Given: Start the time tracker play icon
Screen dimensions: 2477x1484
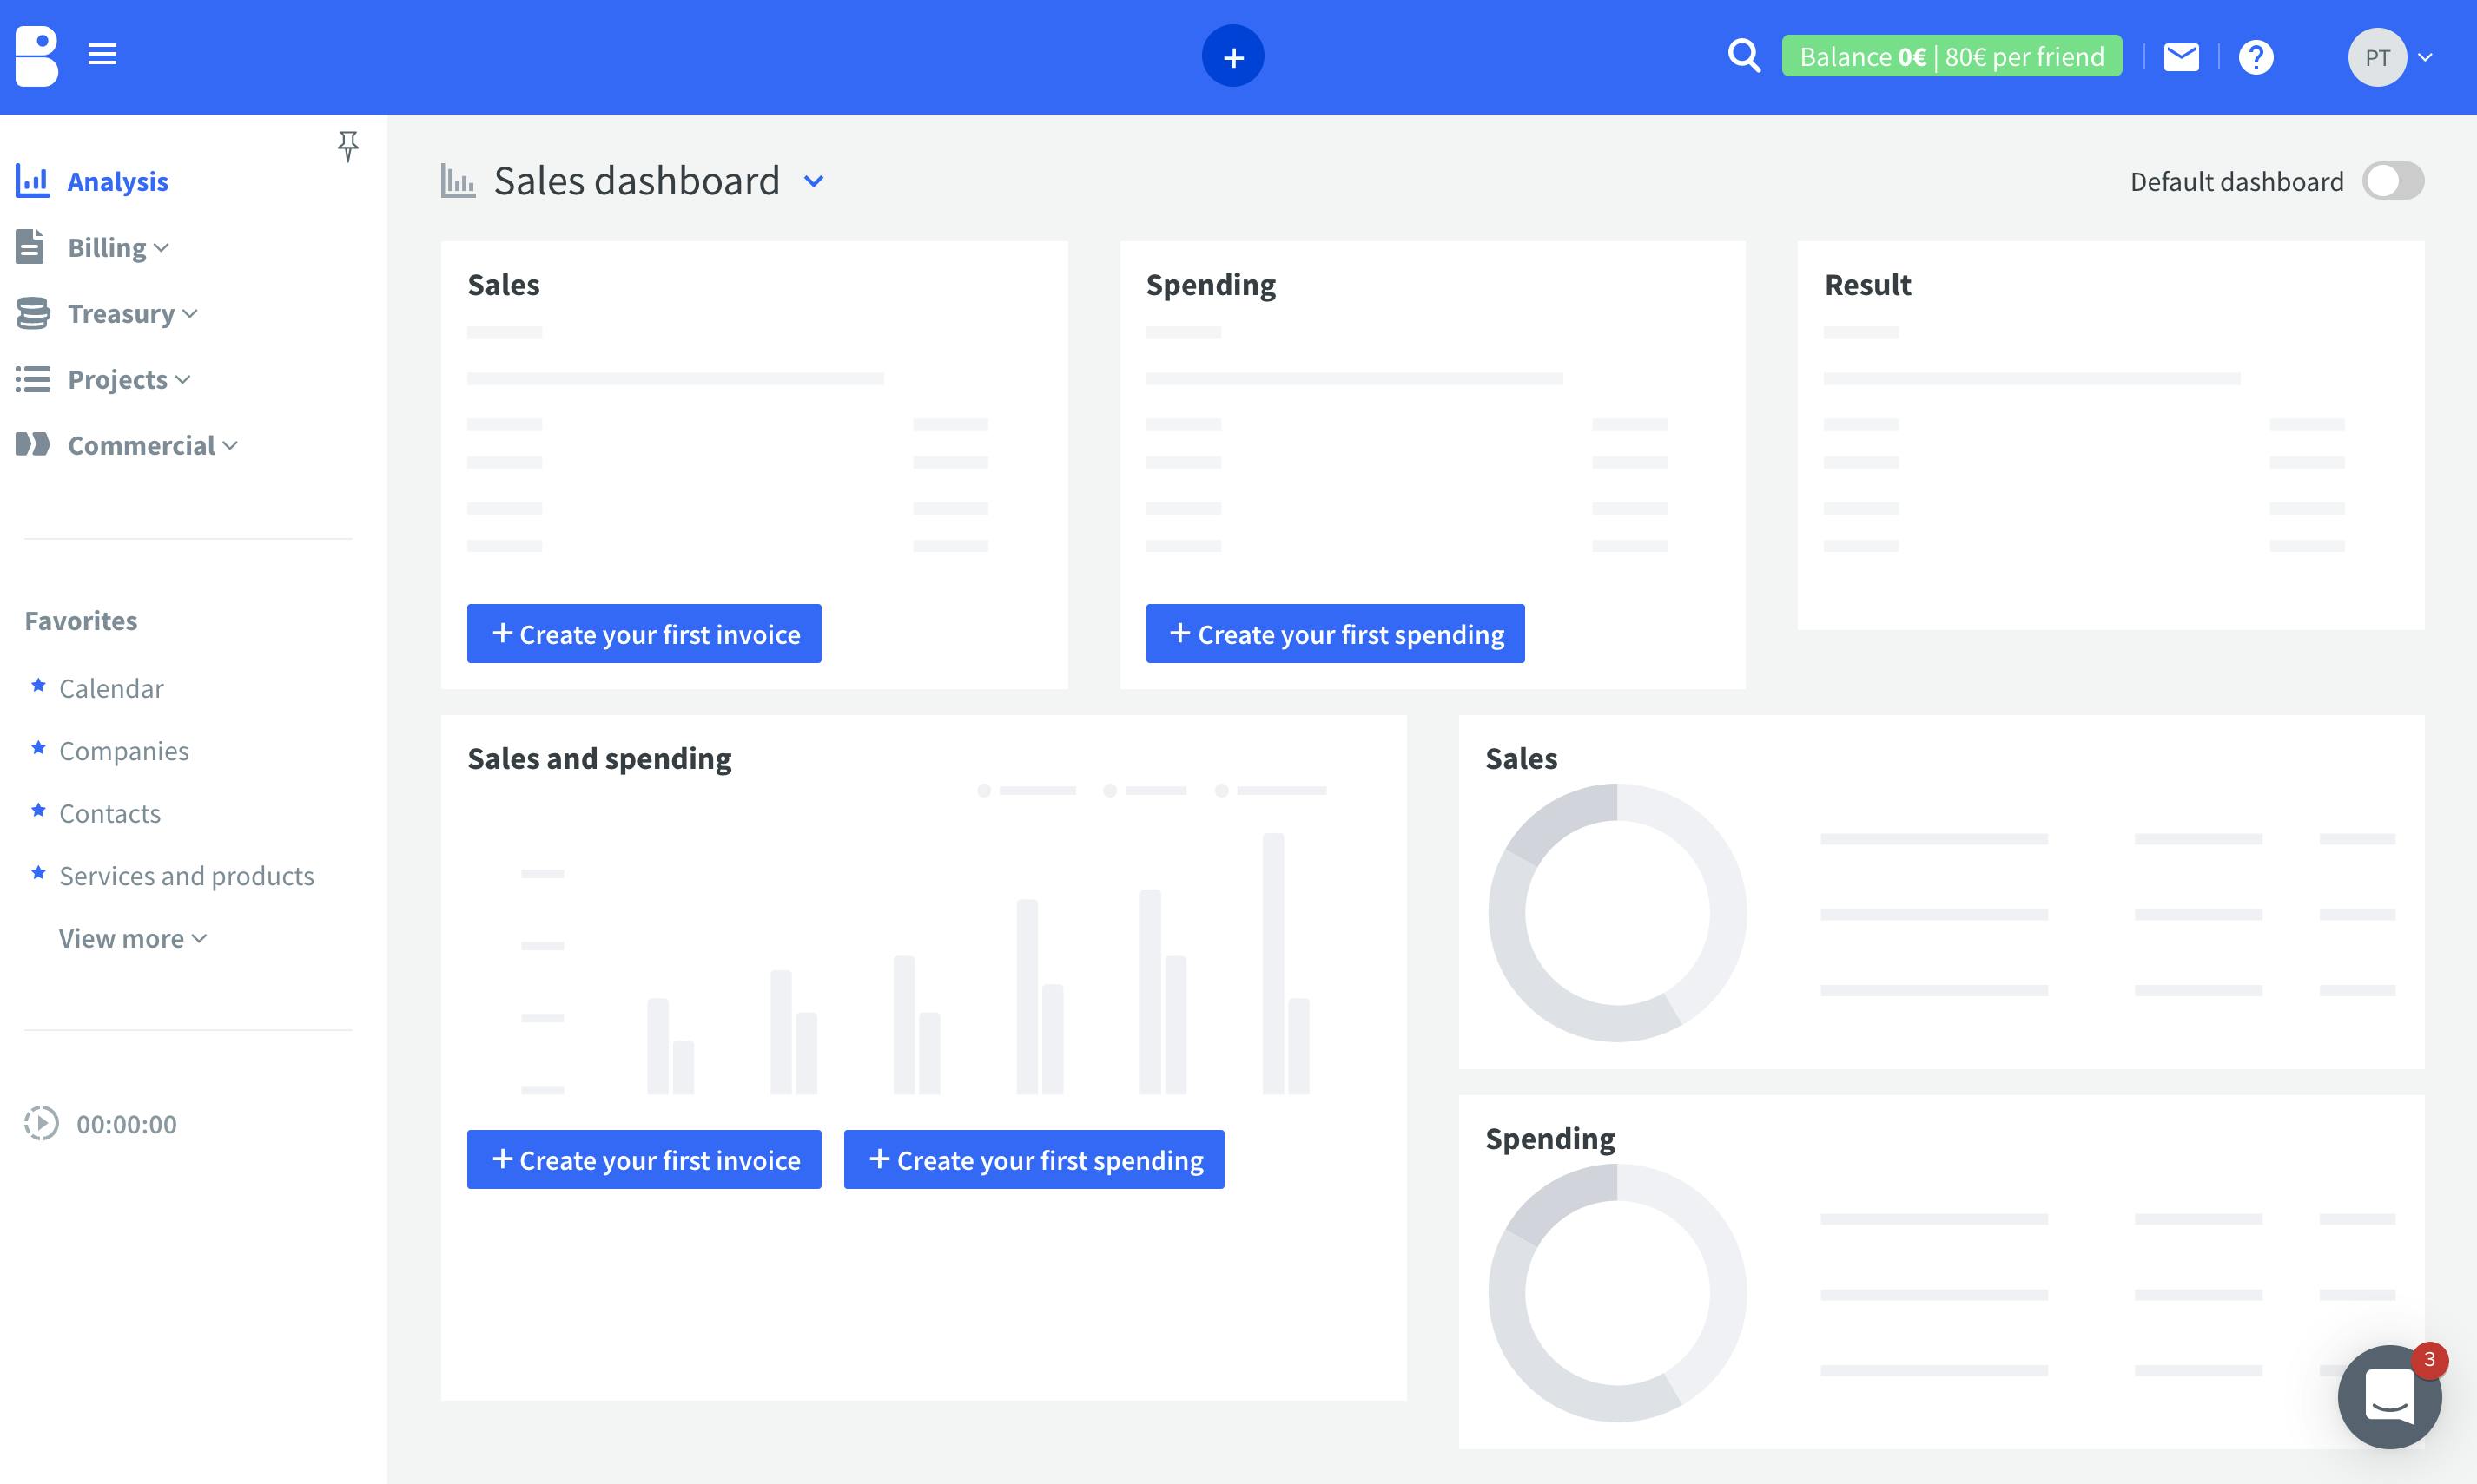Looking at the screenshot, I should pyautogui.click(x=41, y=1123).
